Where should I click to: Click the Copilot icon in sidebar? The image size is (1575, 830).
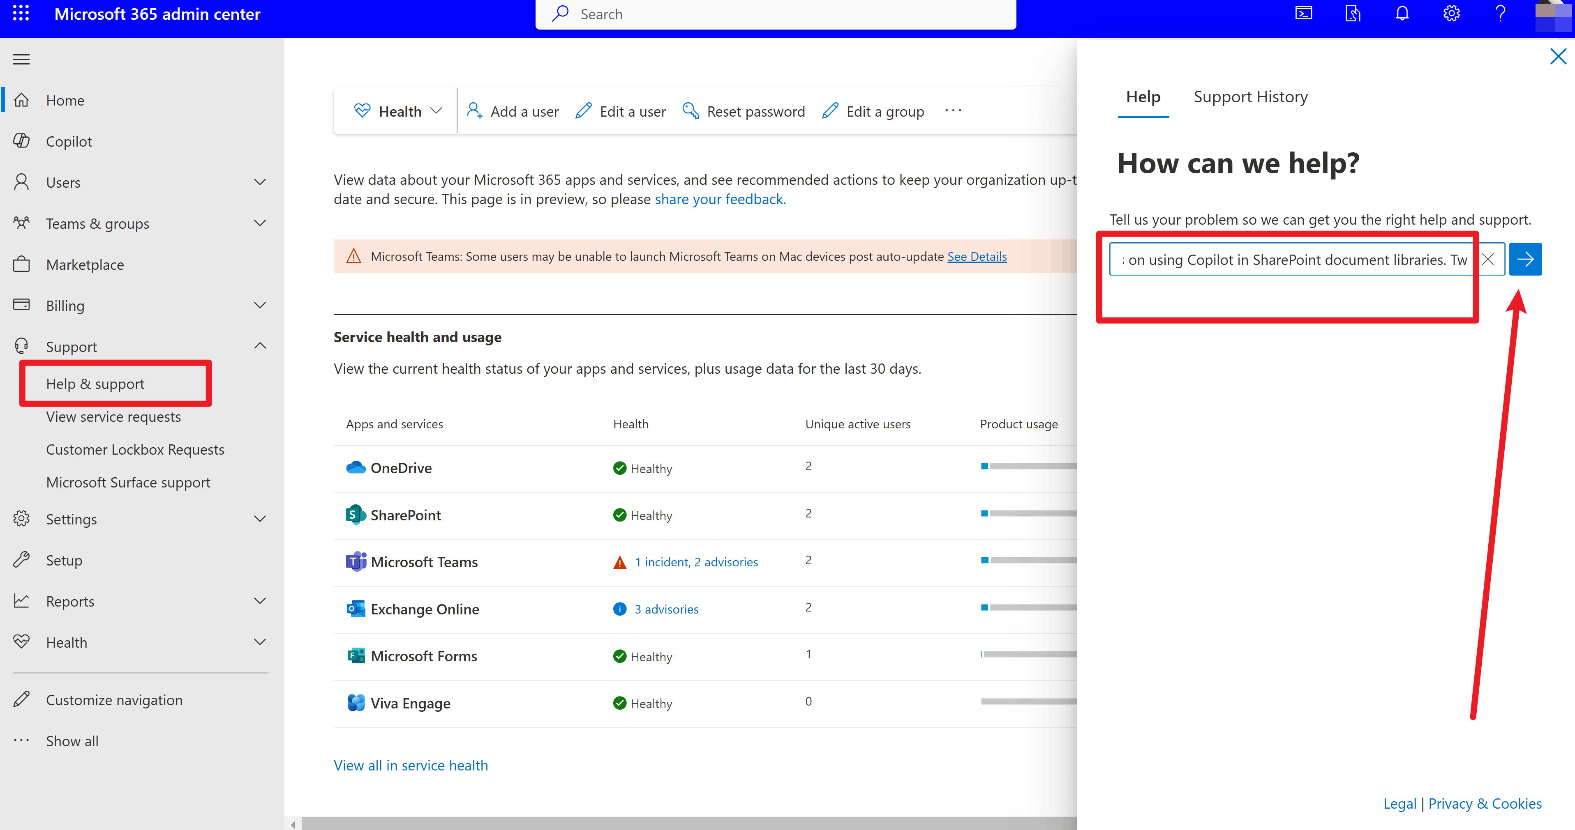pos(21,141)
